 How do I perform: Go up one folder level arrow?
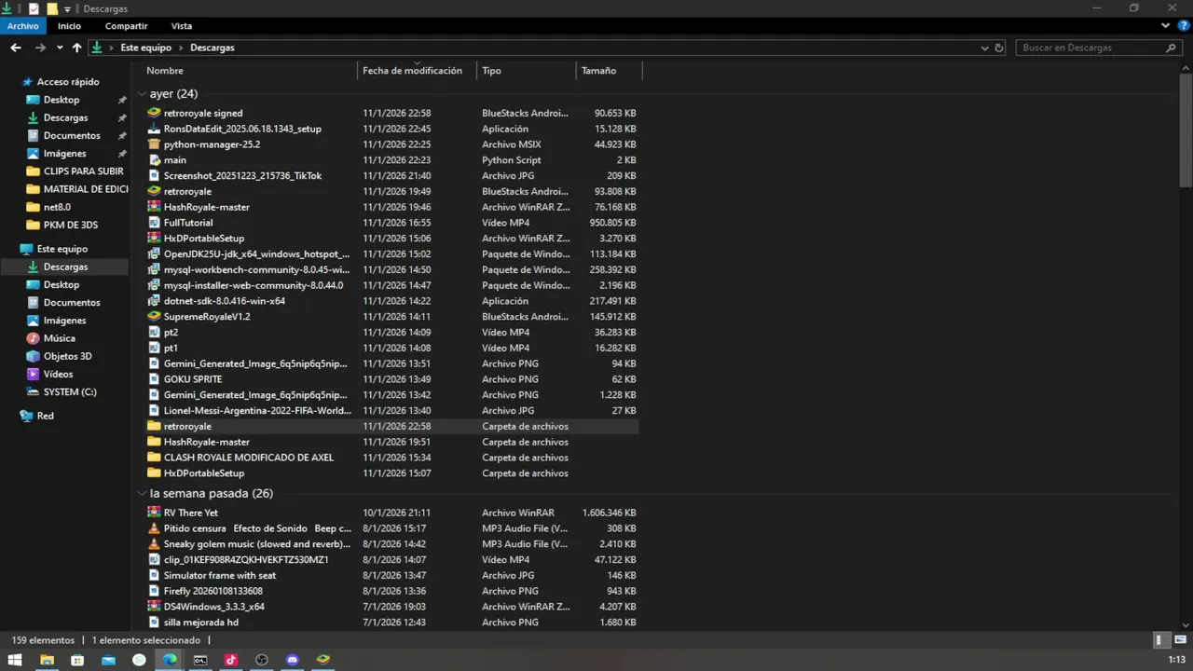pyautogui.click(x=77, y=48)
